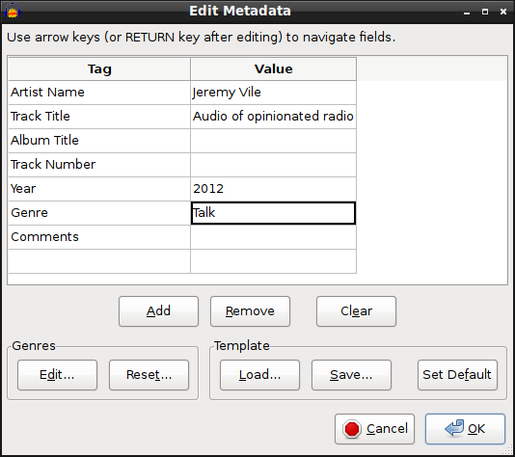Select the Artist Name value Jeremy Vile
This screenshot has width=515, height=457.
pyautogui.click(x=273, y=93)
